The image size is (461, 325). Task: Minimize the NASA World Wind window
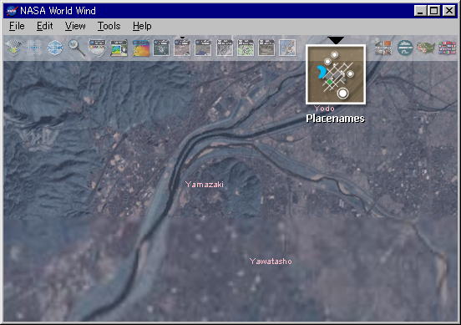click(420, 11)
